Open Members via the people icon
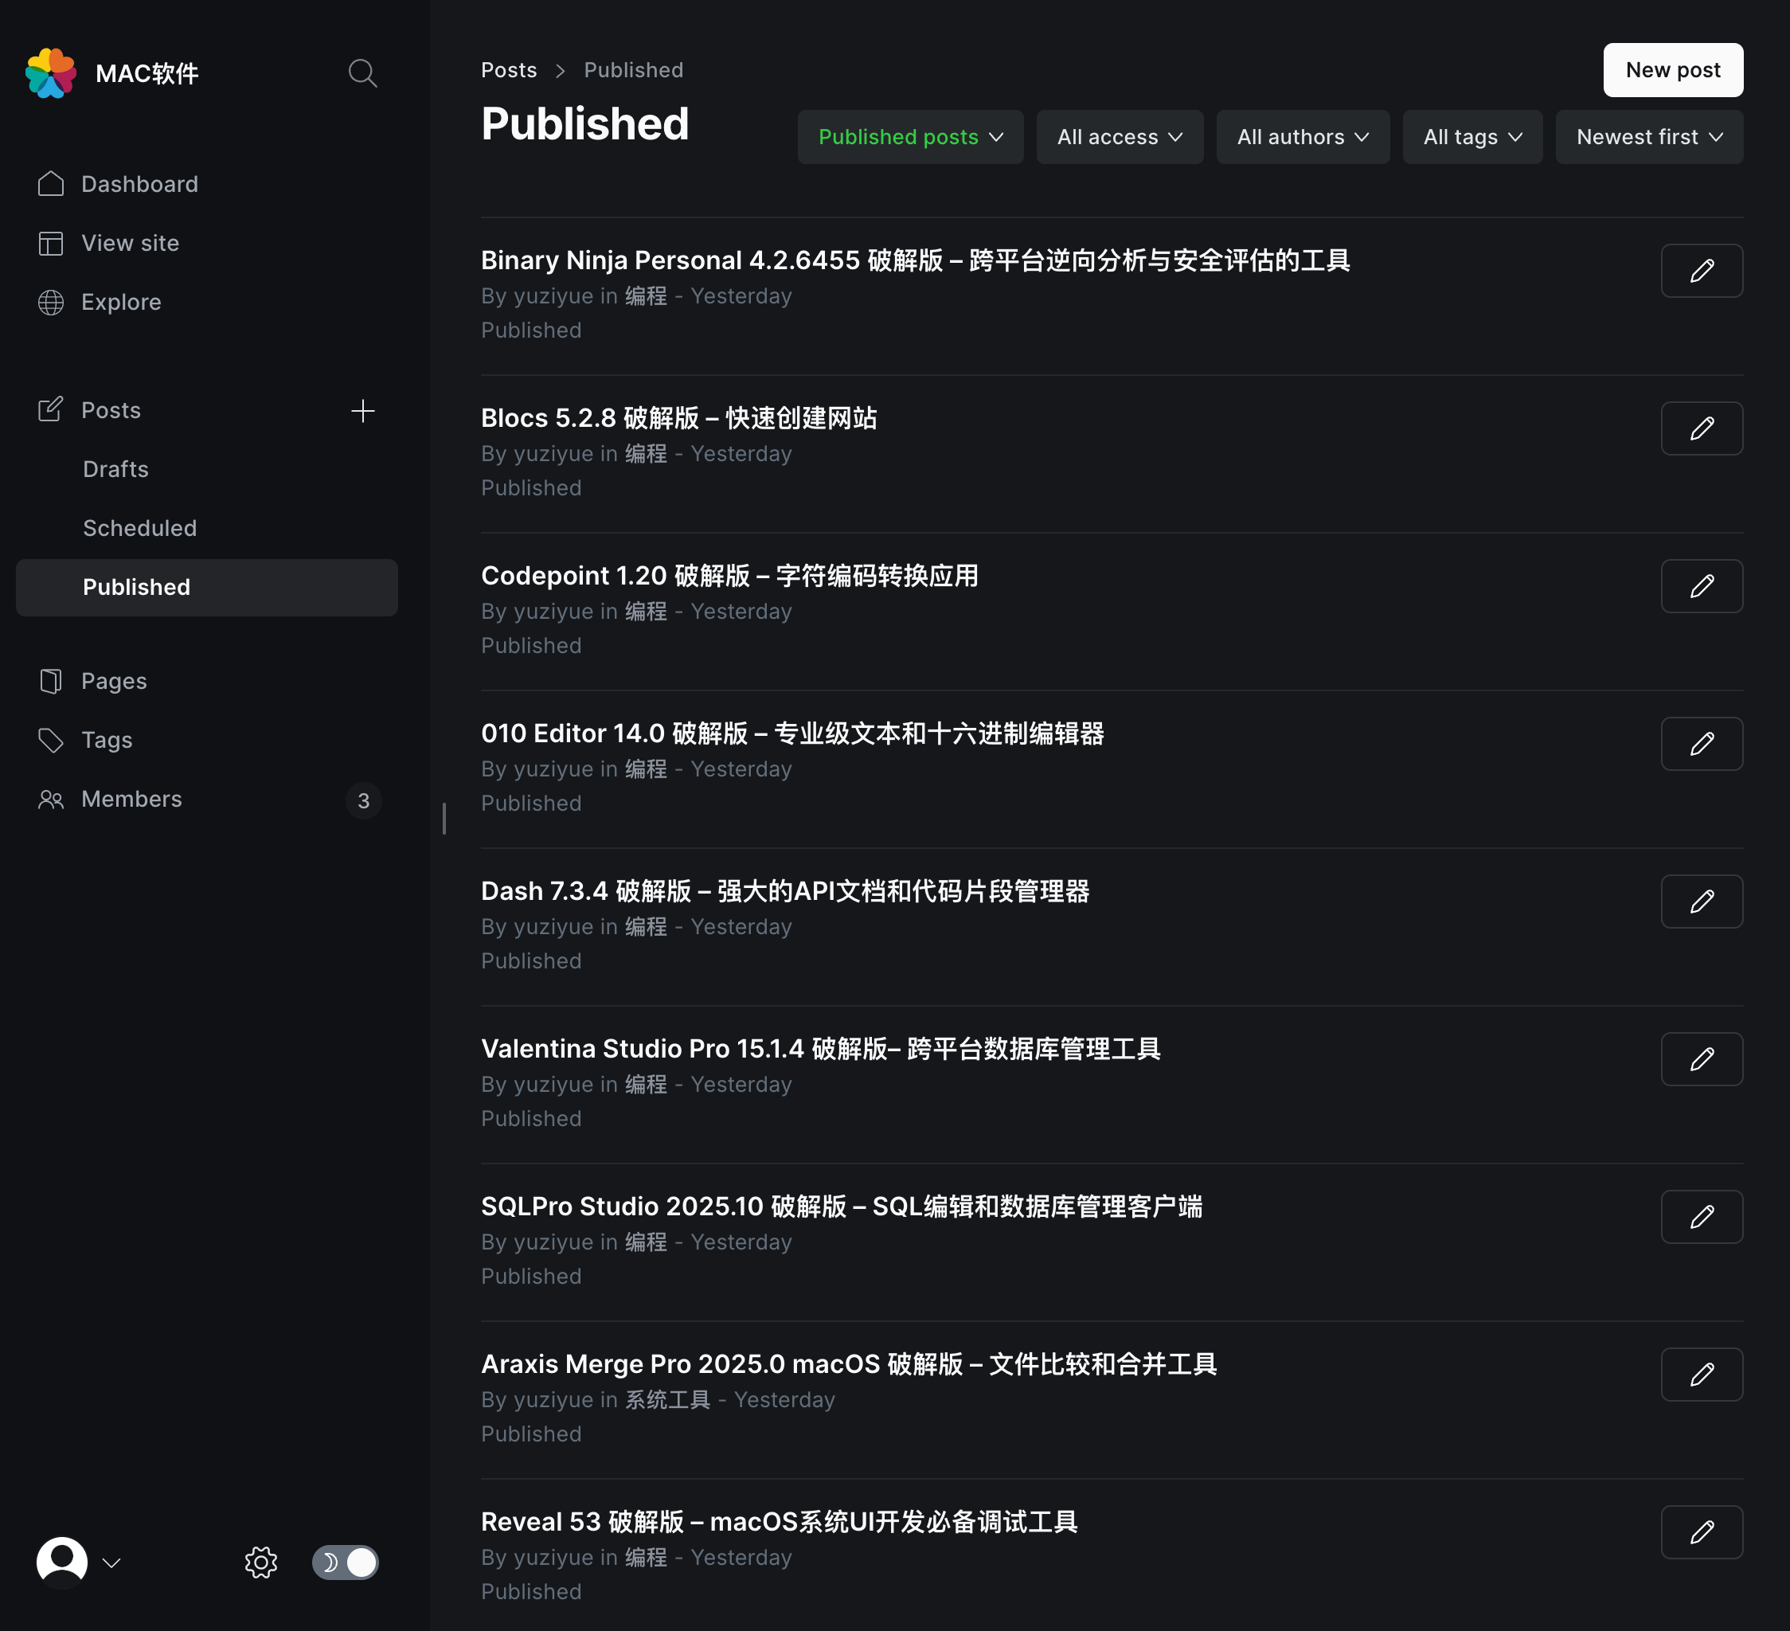This screenshot has width=1790, height=1631. (x=51, y=799)
